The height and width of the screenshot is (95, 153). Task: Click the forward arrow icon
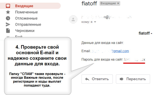point(122,79)
